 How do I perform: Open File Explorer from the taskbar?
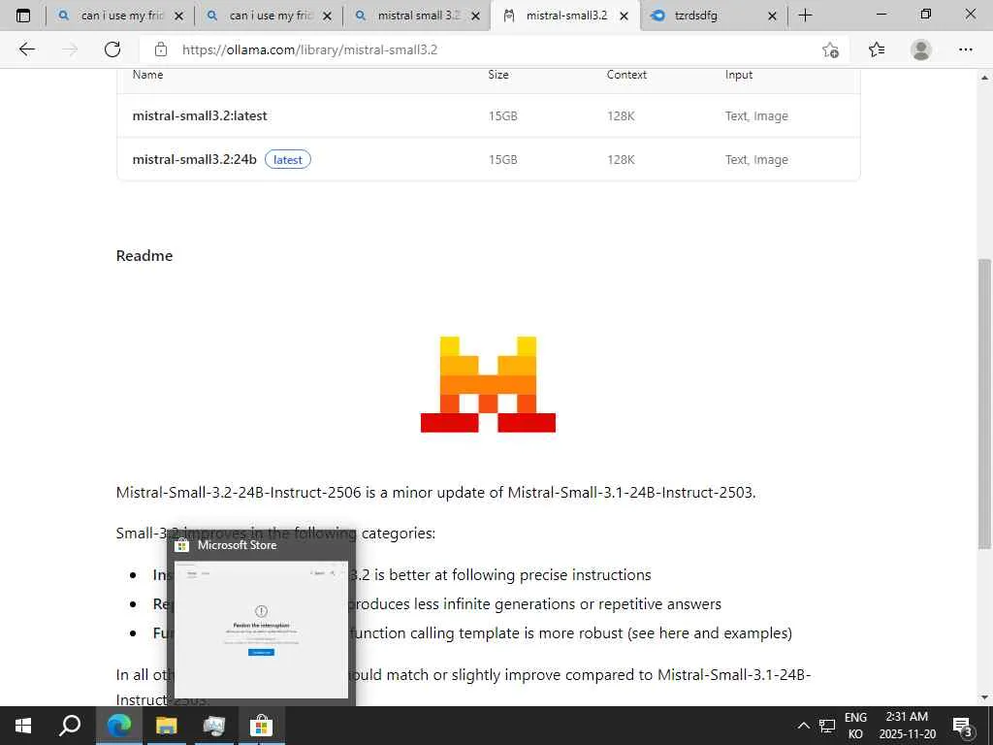(x=166, y=726)
